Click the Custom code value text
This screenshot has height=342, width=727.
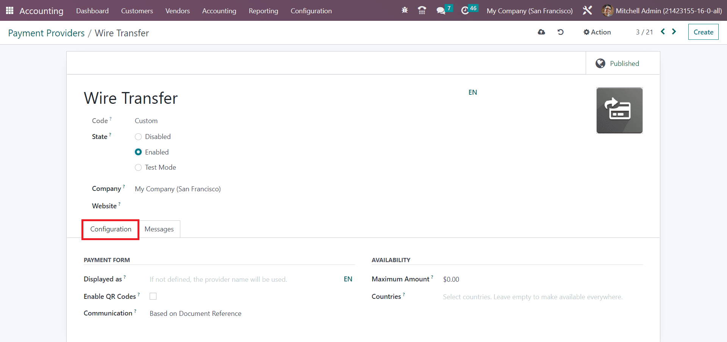(146, 121)
